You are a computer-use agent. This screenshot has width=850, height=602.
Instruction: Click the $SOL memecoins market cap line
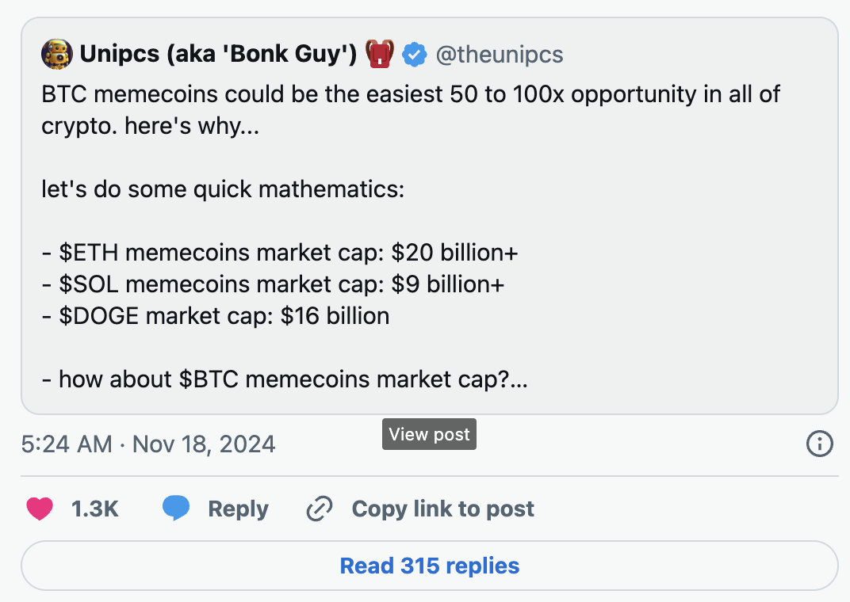273,284
